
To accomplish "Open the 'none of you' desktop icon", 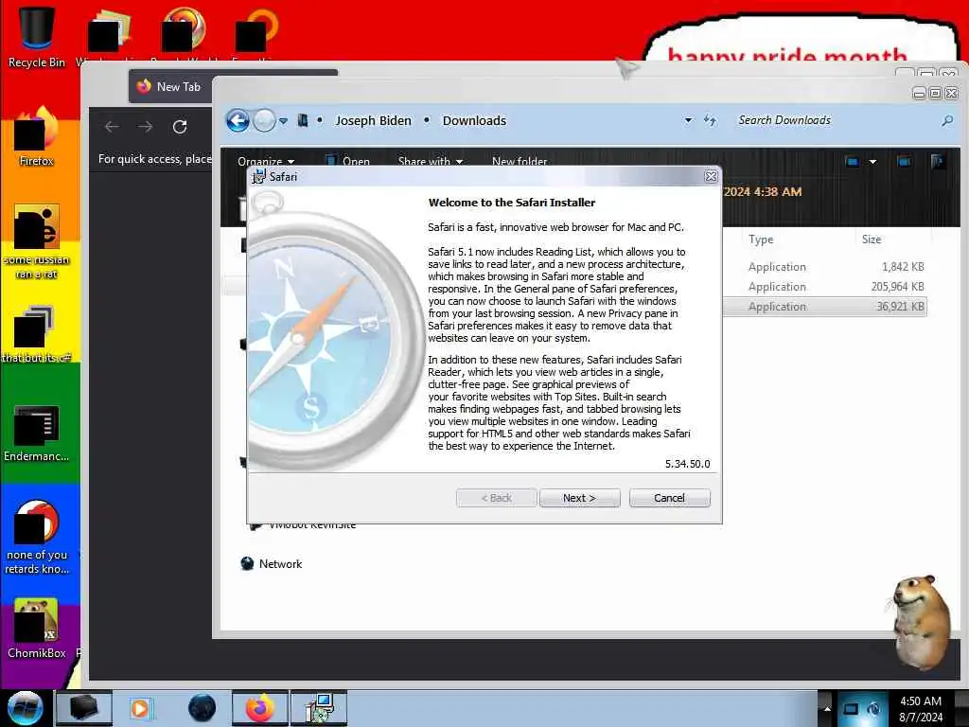I will (x=37, y=537).
